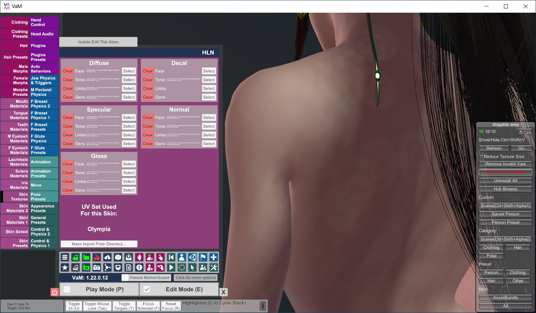Click Mass Import From Directory button
Image resolution: width=536 pixels, height=313 pixels.
(x=99, y=244)
